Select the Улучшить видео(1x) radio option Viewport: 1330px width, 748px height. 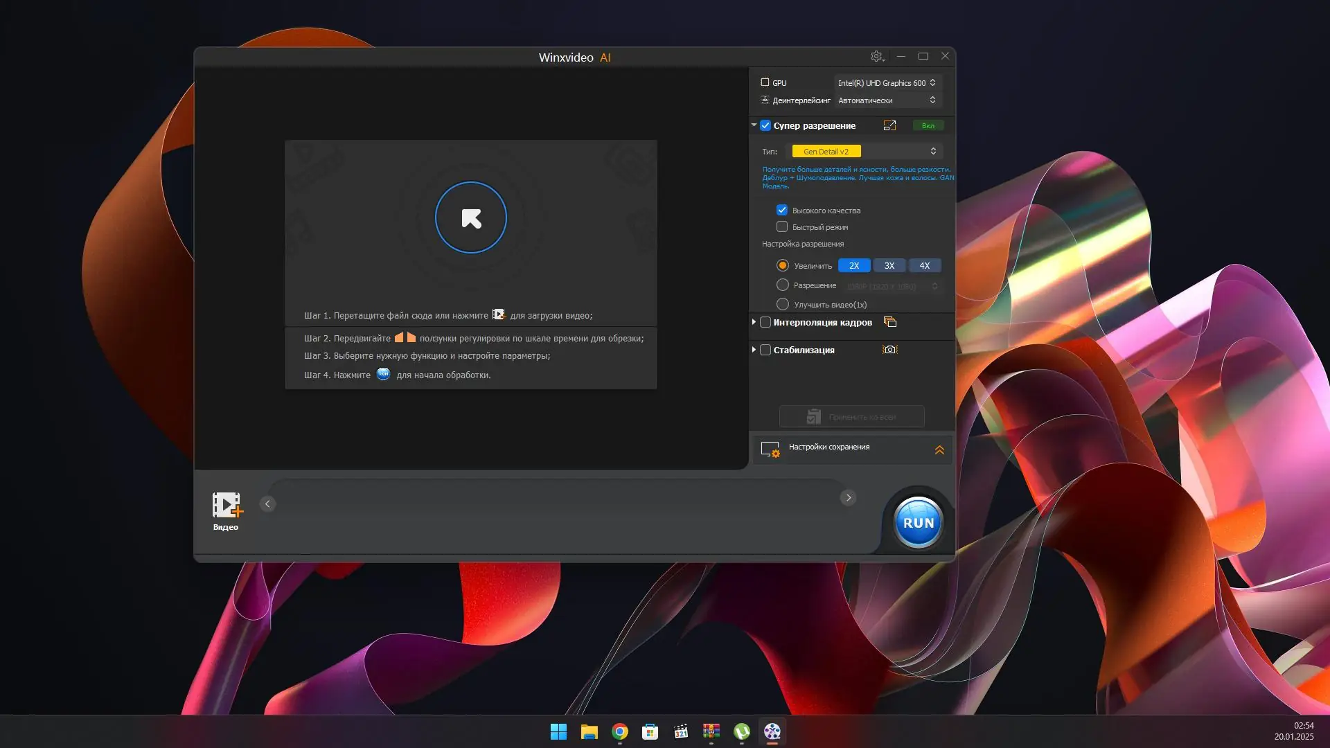(783, 304)
